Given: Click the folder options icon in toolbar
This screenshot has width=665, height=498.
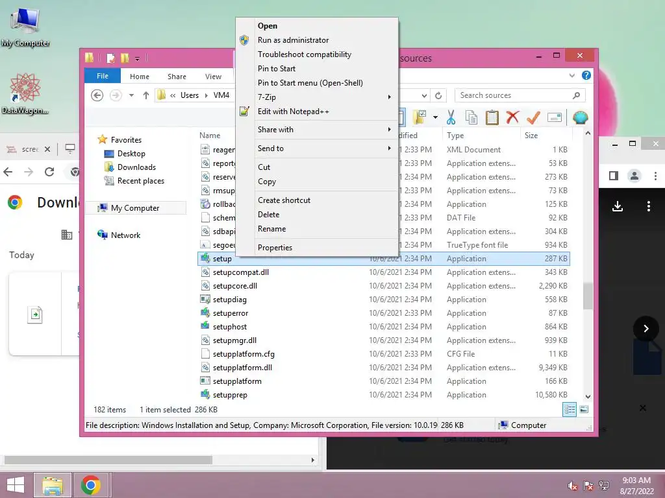Looking at the screenshot, I should [x=420, y=117].
